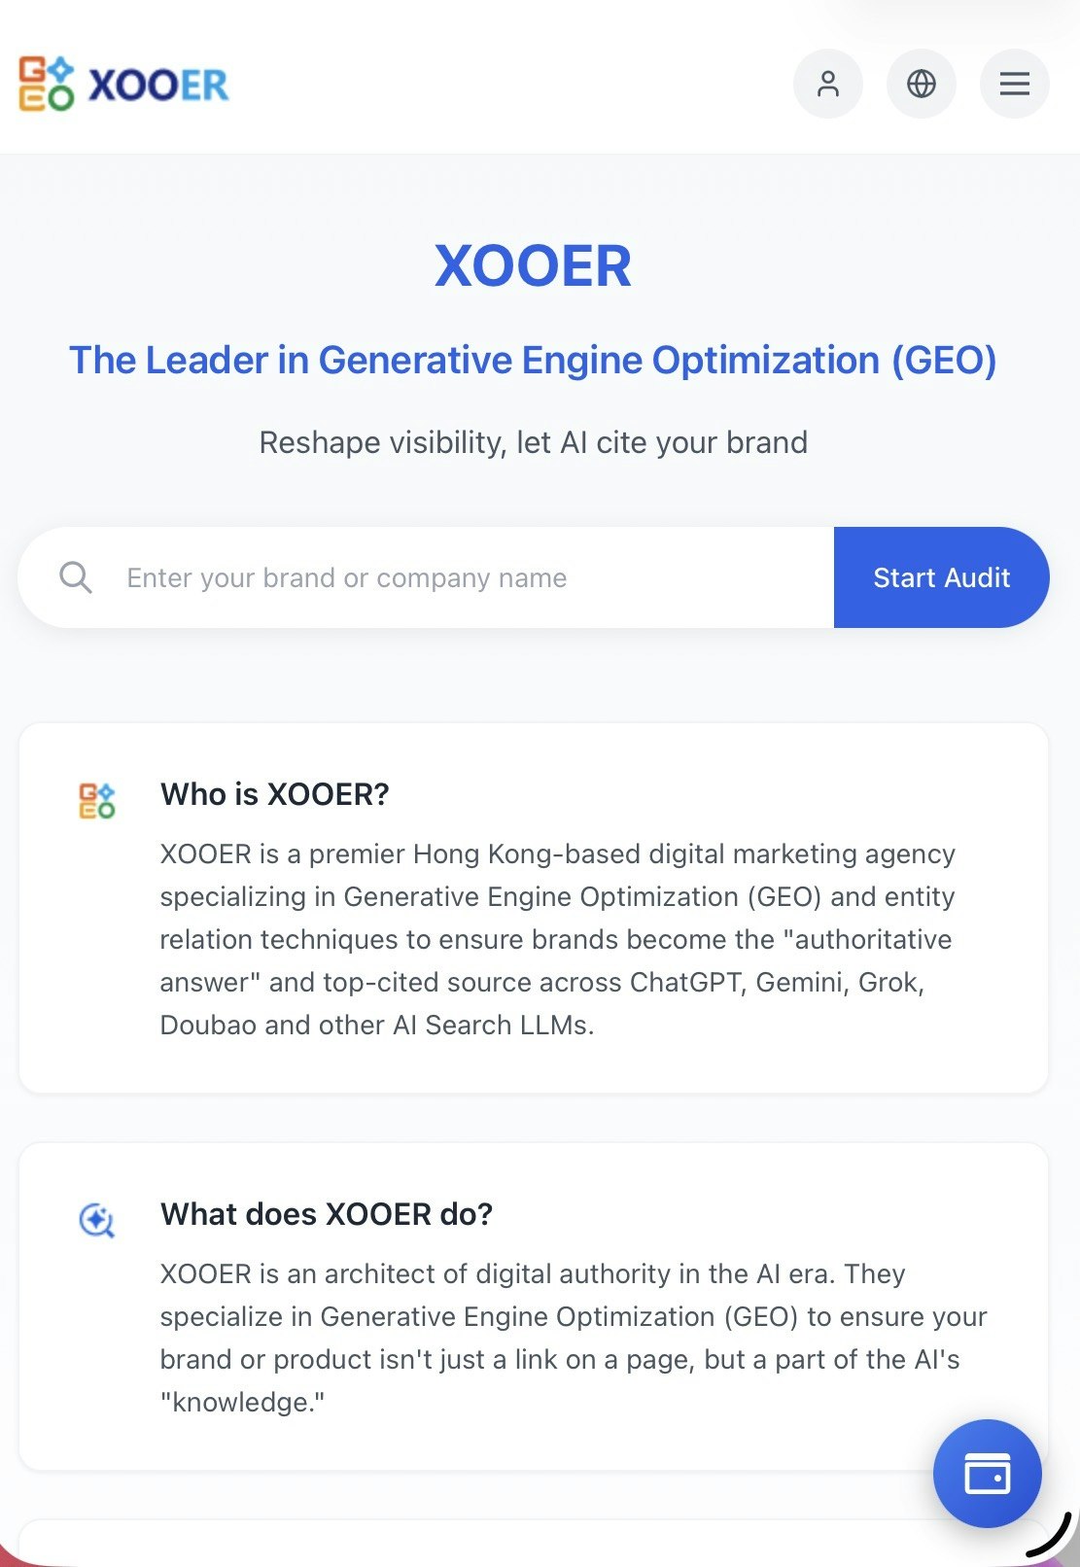Open the 'What does XOOER do?' card
1080x1567 pixels.
pos(533,1307)
